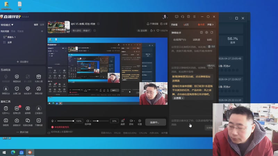The image size is (278, 156).
Task: Click the microphone 100% volume field
Action: [x=79, y=121]
